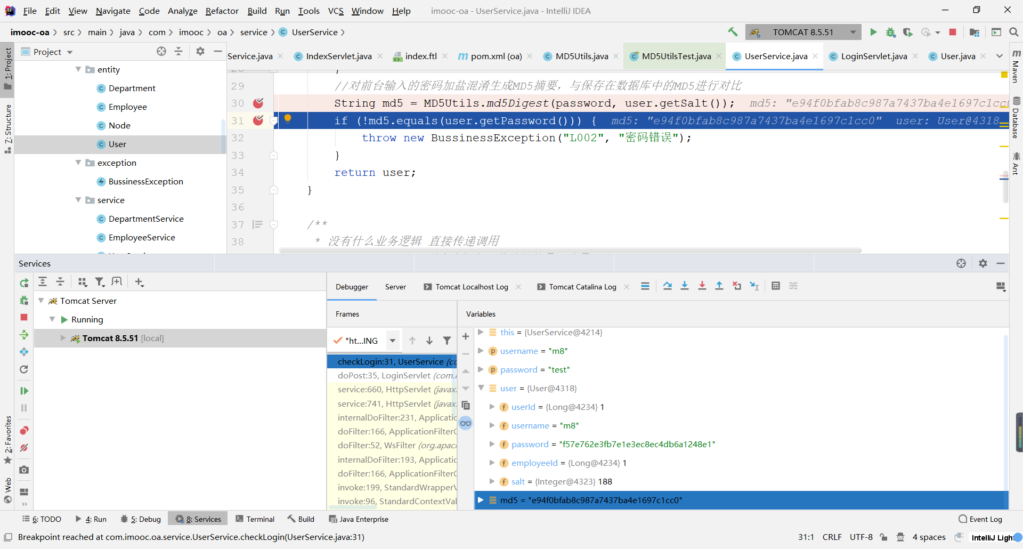Collapse the user variable in Variables
The height and width of the screenshot is (549, 1023).
(481, 388)
